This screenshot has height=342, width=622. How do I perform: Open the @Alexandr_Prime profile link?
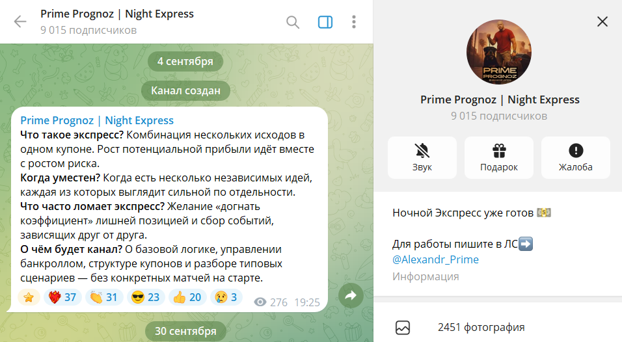point(435,259)
